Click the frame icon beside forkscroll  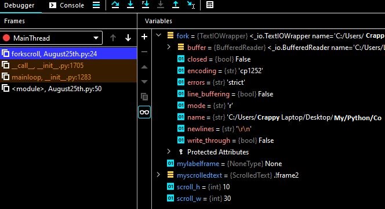click(x=6, y=53)
